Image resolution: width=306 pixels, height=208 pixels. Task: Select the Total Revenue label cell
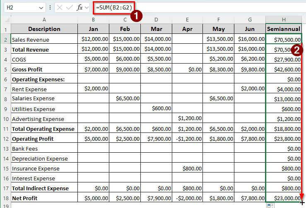click(44, 49)
